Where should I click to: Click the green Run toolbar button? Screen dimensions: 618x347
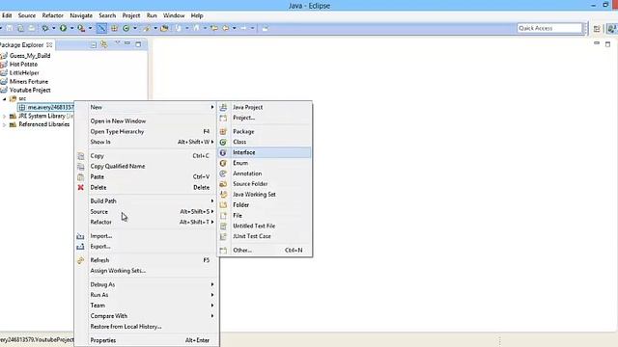(x=63, y=28)
